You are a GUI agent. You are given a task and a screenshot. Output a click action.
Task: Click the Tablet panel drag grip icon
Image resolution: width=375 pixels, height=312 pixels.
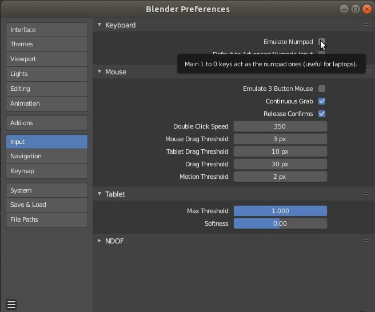point(366,194)
